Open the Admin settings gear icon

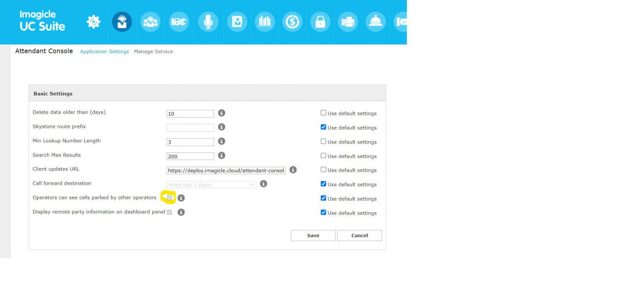pos(93,22)
